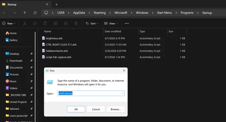226x122 pixels.
Task: Click the Paste clipboard icon
Action: click(x=45, y=23)
